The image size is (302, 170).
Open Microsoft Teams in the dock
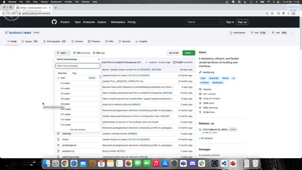(183, 163)
